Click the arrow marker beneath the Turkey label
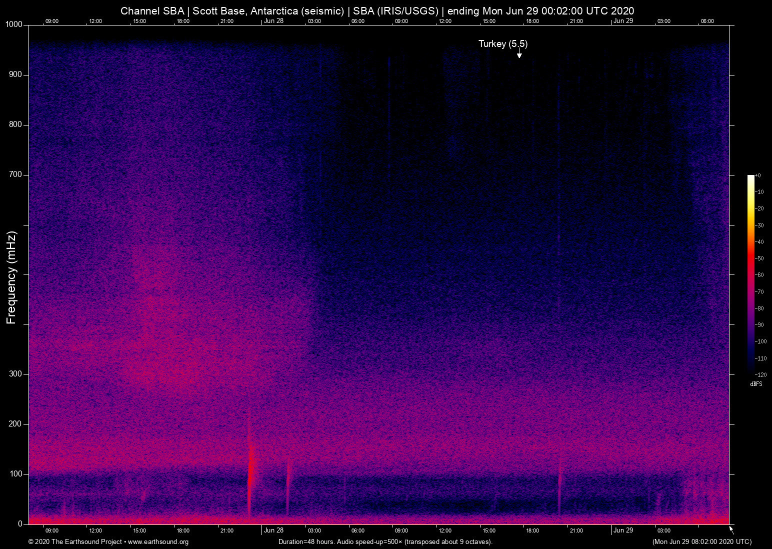 (x=519, y=54)
